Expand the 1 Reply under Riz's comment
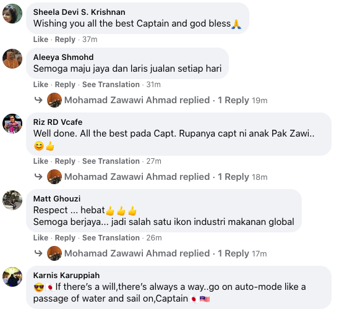 click(233, 177)
